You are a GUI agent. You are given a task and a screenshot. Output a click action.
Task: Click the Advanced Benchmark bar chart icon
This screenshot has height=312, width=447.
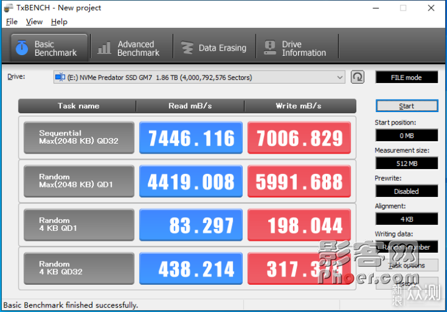point(104,48)
